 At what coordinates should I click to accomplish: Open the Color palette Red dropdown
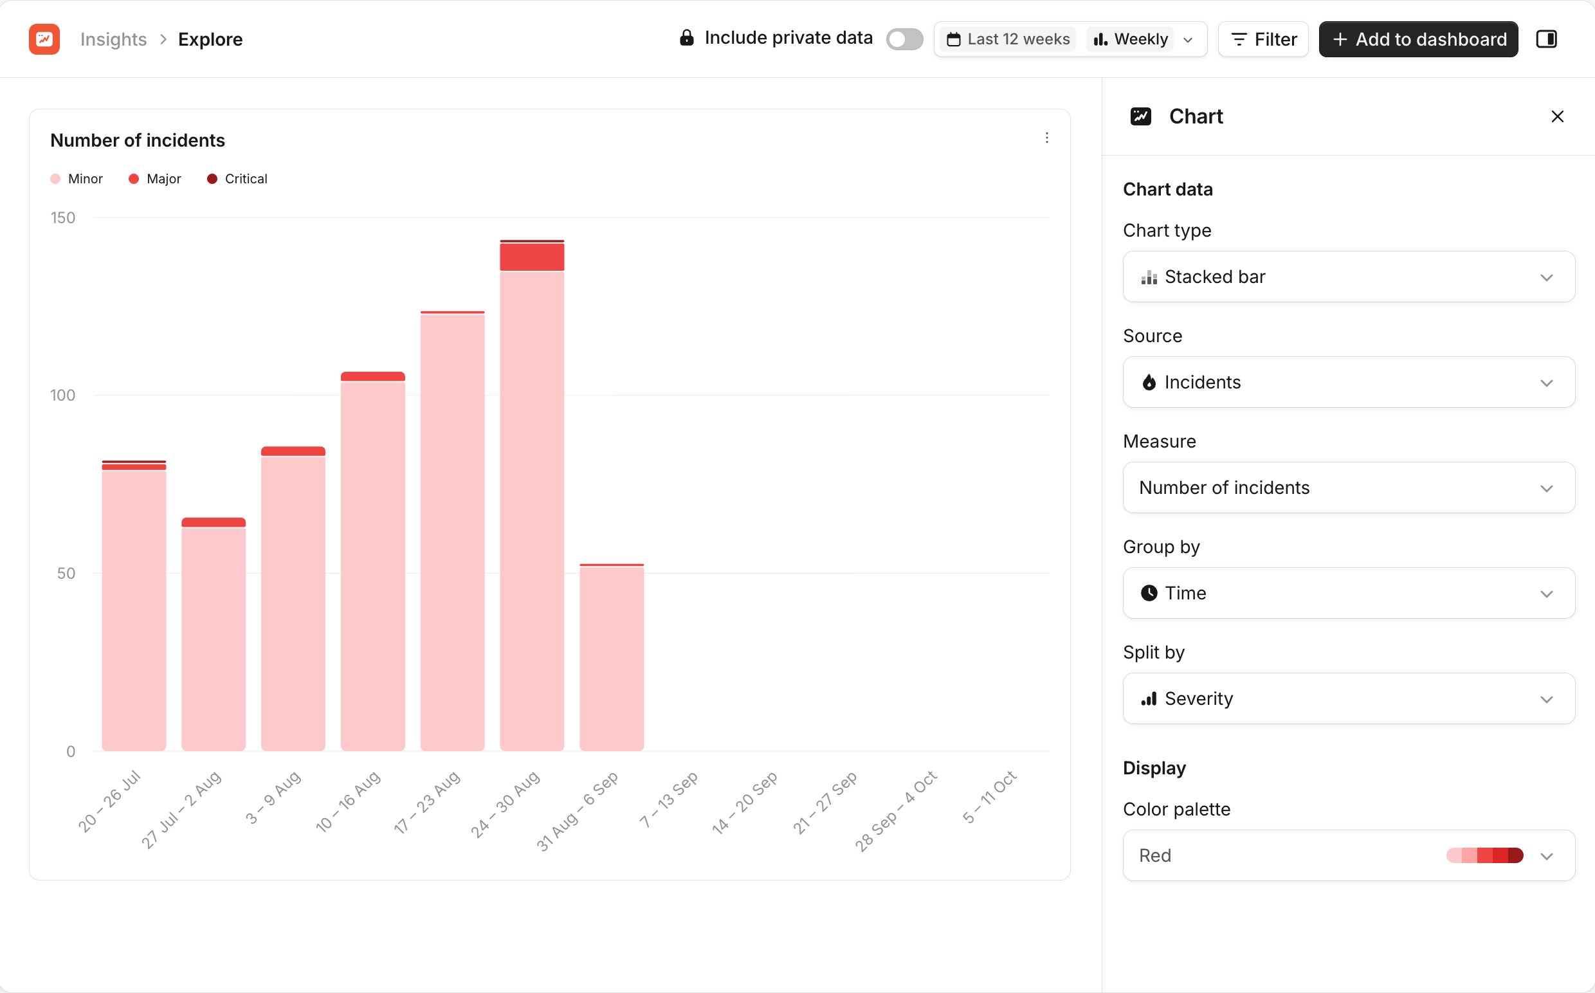(1348, 856)
